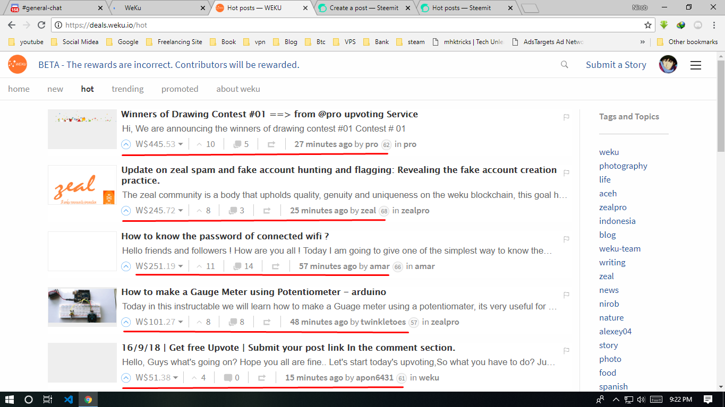Bookmark this page with the star icon
This screenshot has height=407, width=725.
pyautogui.click(x=647, y=25)
